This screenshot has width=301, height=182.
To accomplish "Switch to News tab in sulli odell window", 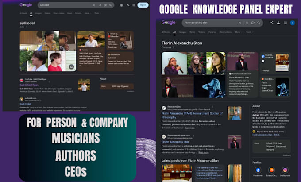I will tap(69, 13).
